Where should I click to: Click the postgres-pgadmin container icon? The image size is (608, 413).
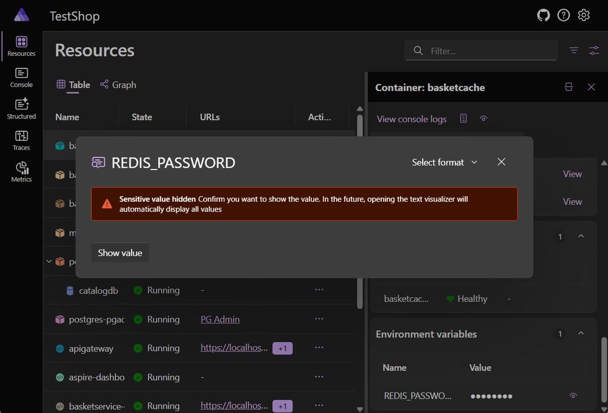(x=60, y=319)
